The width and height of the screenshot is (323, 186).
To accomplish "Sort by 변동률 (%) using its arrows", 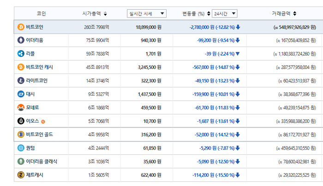I will pyautogui.click(x=209, y=13).
